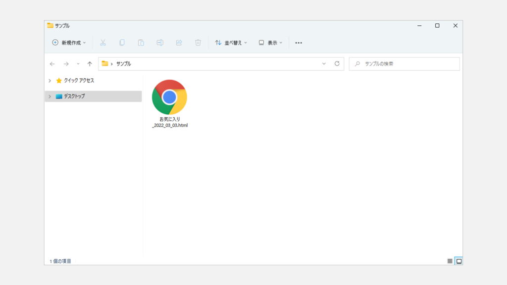Open the 新規作成 new item button

pyautogui.click(x=69, y=43)
